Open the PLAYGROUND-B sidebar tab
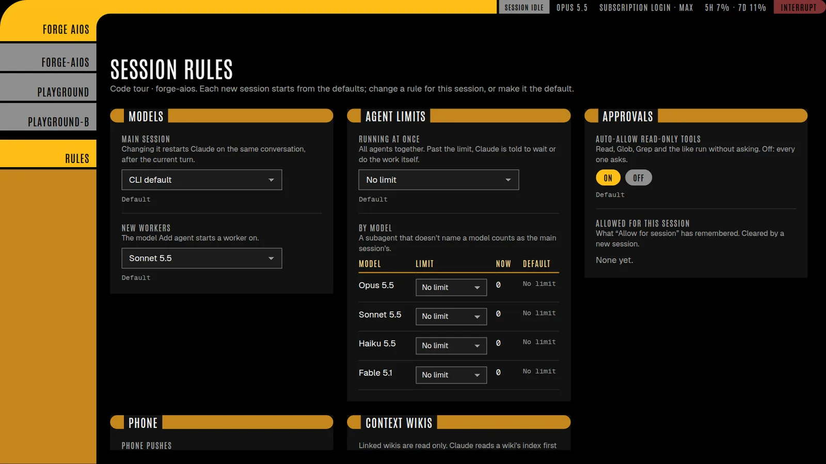The height and width of the screenshot is (464, 826). [48, 117]
